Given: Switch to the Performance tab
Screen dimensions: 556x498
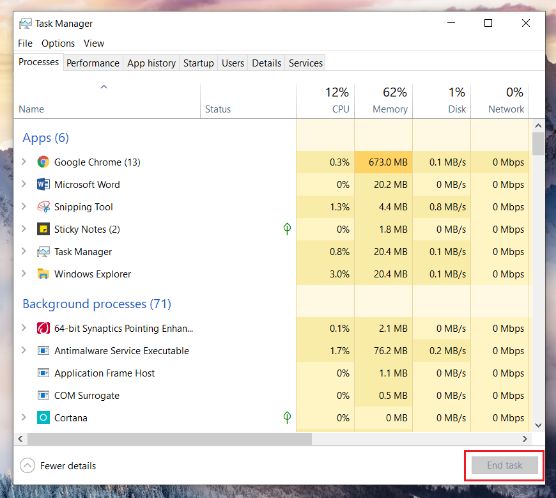Looking at the screenshot, I should 93,63.
